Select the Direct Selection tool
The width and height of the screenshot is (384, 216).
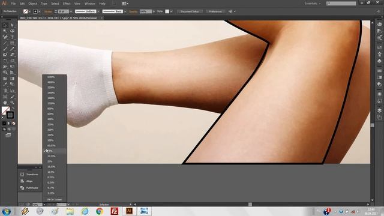[x=12, y=25]
